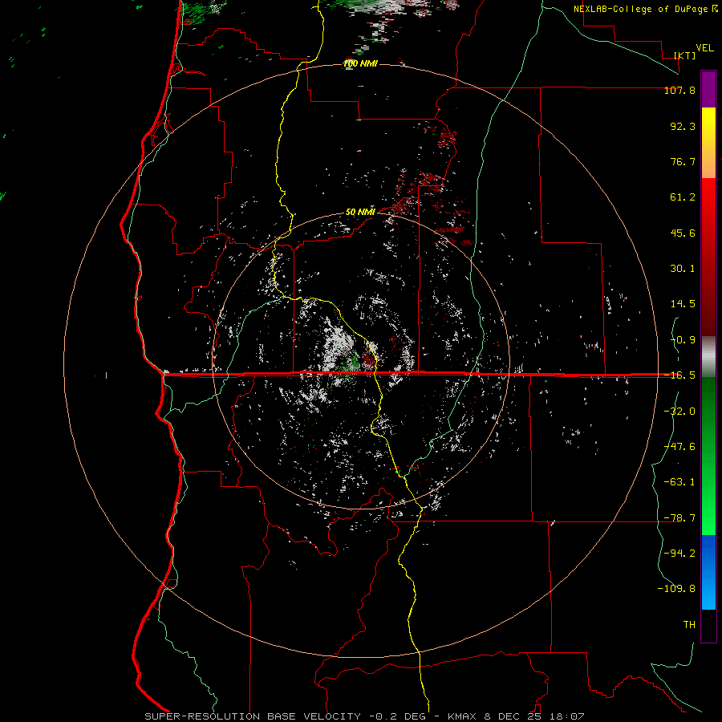Select the -94.2 scale value
Screen dimensions: 722x722
pos(679,553)
